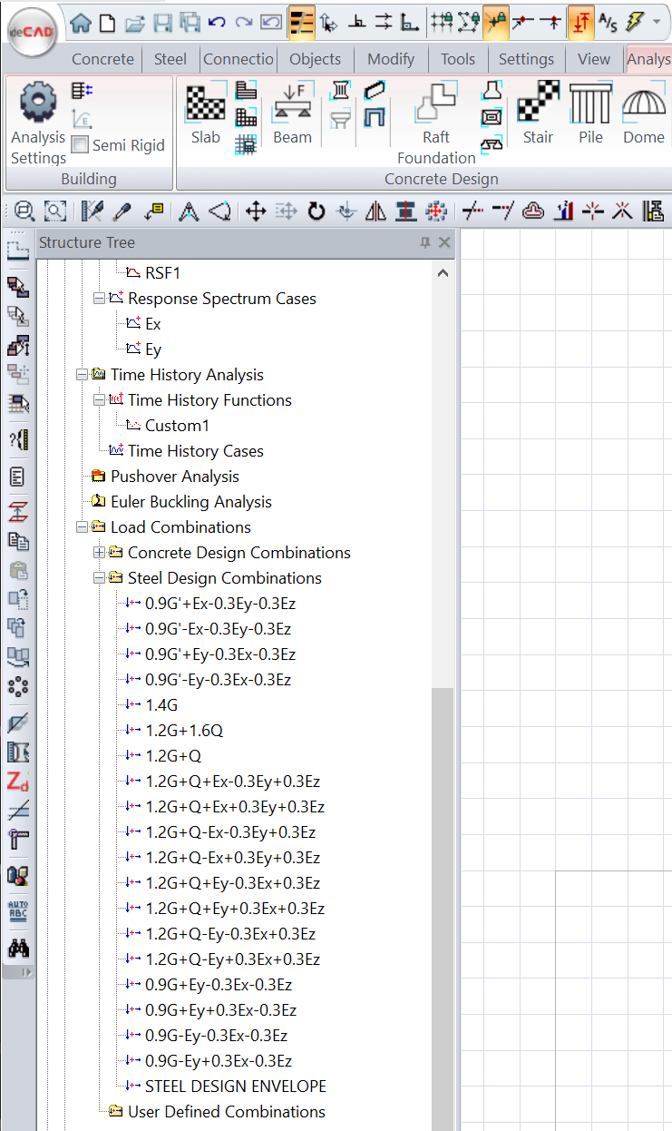The image size is (672, 1131).
Task: Collapse the Time History Analysis node
Action: pyautogui.click(x=83, y=375)
